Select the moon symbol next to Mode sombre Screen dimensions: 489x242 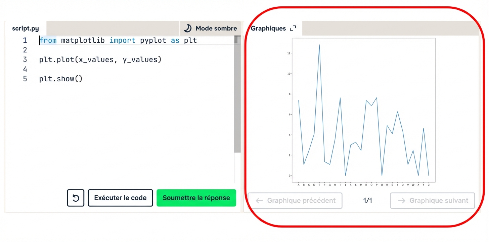(187, 28)
